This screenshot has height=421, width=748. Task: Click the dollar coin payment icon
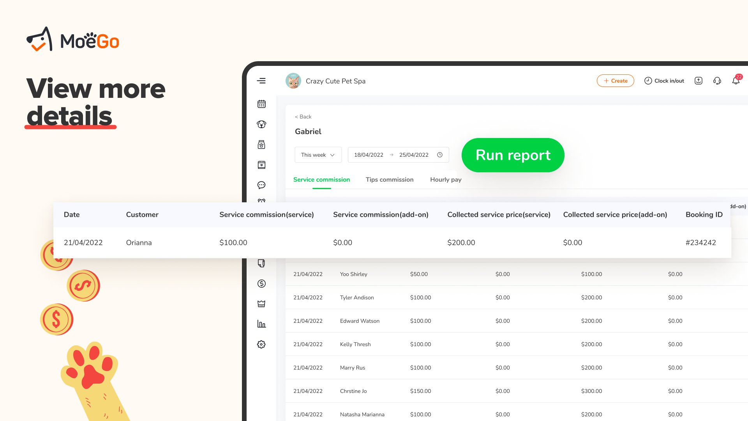point(261,283)
